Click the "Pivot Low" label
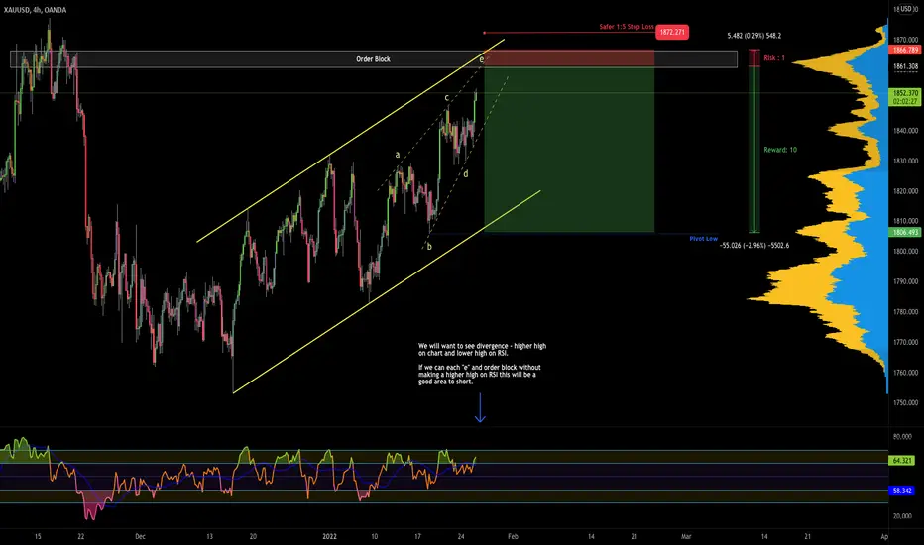Image resolution: width=924 pixels, height=545 pixels. click(704, 239)
